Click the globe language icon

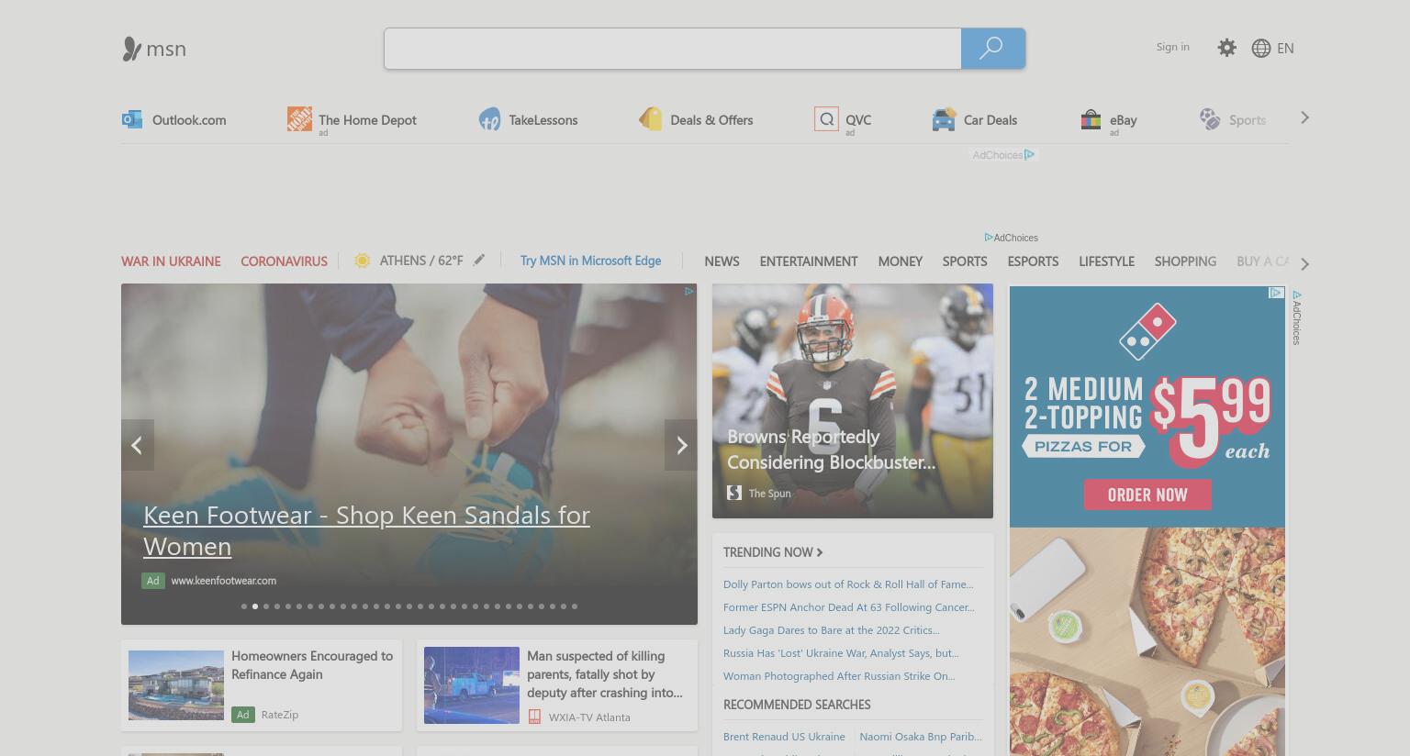[x=1261, y=48]
